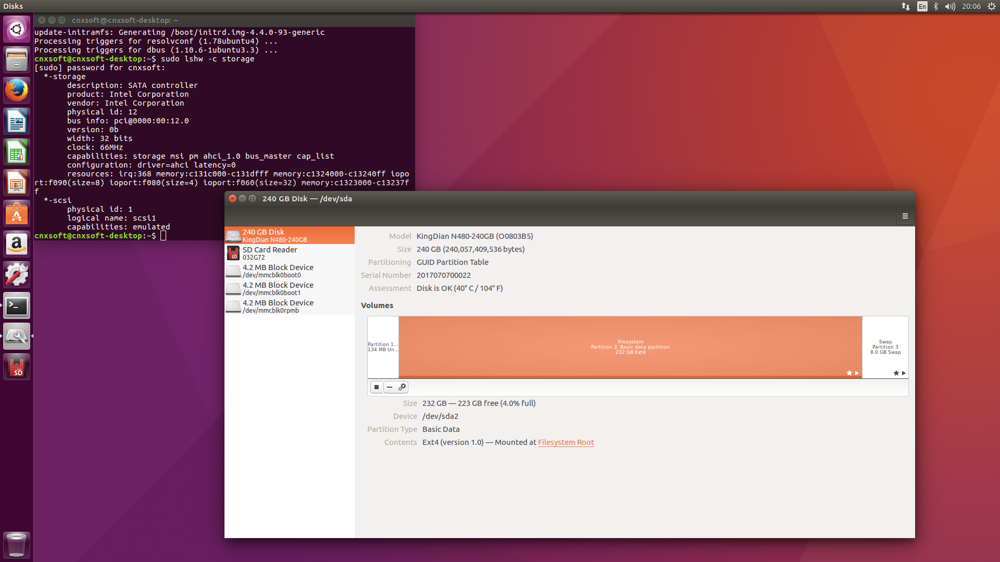The width and height of the screenshot is (1000, 562).
Task: Click the terminal command prompt cursor
Action: [163, 236]
